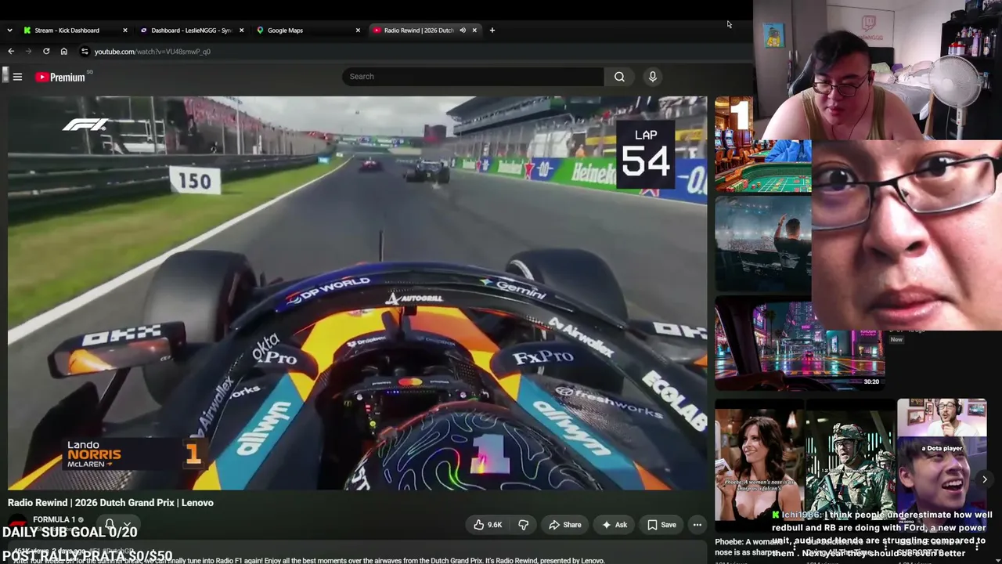
Task: Open the neon city 30:20 video thumbnail
Action: [799, 343]
